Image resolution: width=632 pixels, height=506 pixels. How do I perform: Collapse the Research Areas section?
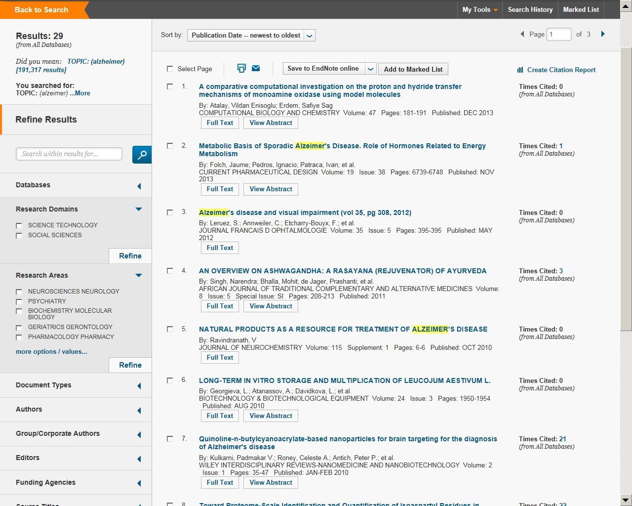click(139, 275)
